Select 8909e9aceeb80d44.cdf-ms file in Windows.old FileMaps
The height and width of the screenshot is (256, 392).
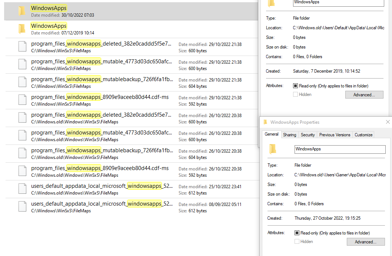[x=100, y=168]
